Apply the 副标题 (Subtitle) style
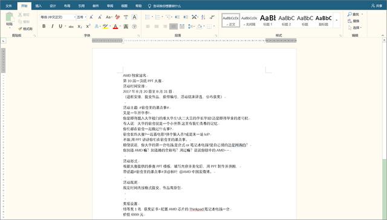This screenshot has width=387, height=220. point(324,20)
